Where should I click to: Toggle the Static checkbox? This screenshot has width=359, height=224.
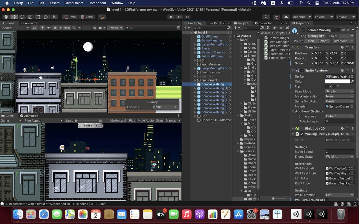338,30
